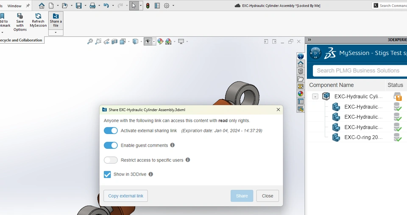Screen dimensions: 407x215
Task: Expand the Hide/Show Items dropdown arrow
Action: point(153,42)
